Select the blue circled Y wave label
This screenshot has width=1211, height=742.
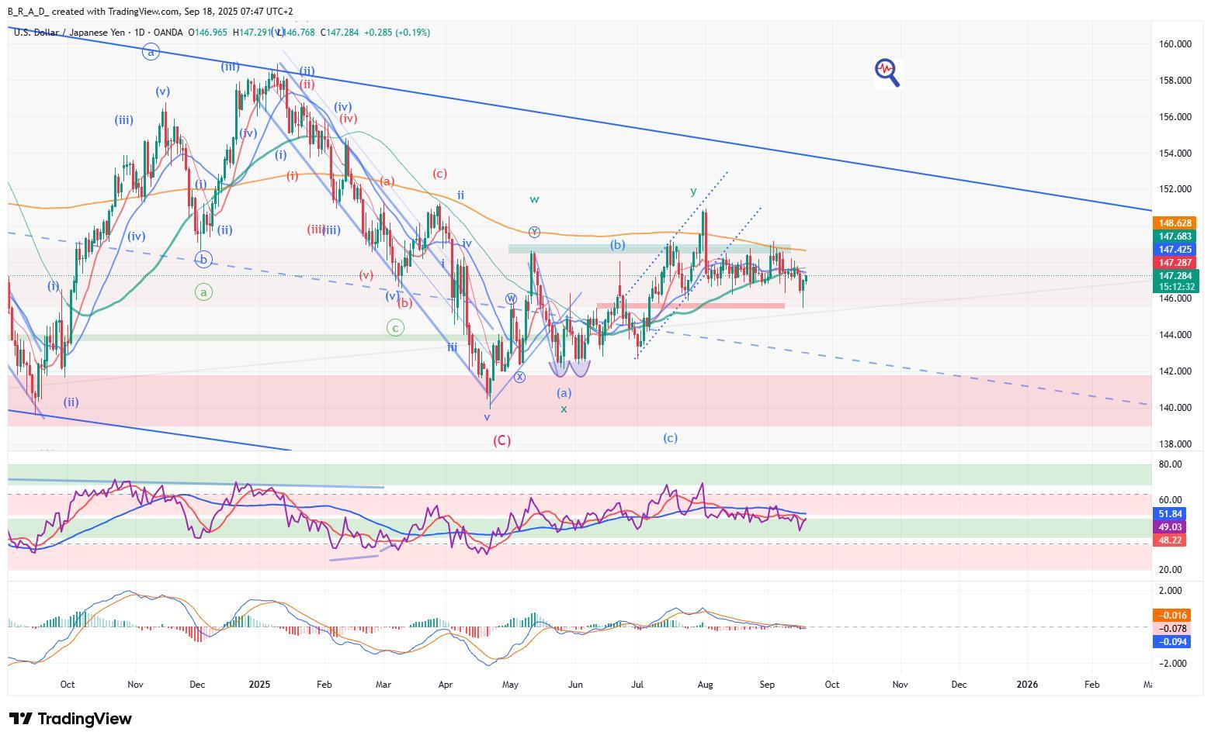click(x=534, y=232)
